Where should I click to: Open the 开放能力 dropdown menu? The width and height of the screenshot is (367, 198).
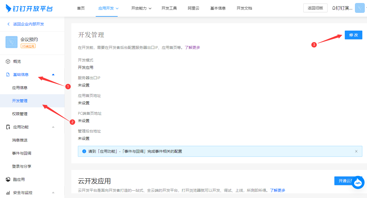click(x=141, y=8)
